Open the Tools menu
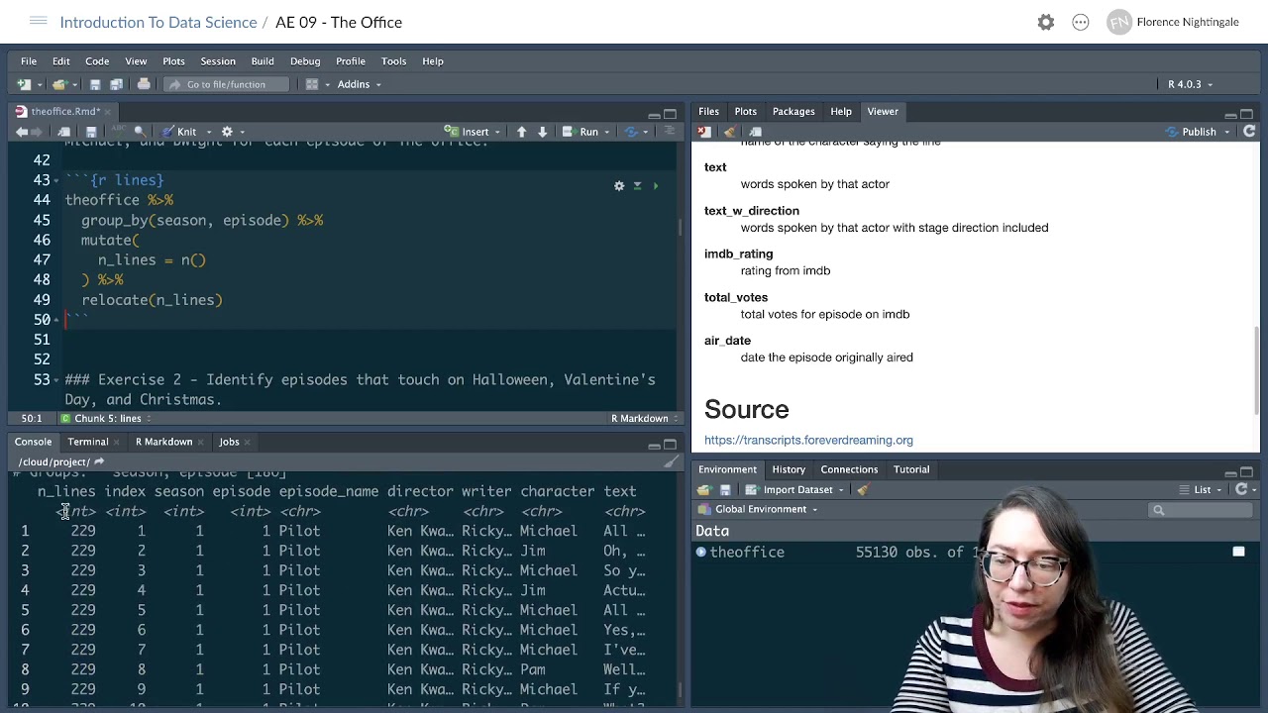The width and height of the screenshot is (1268, 713). [393, 61]
